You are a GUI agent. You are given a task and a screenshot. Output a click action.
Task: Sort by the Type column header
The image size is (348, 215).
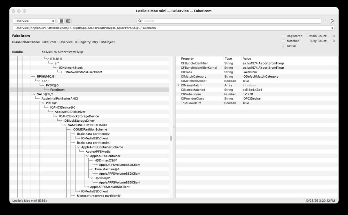(x=232, y=59)
